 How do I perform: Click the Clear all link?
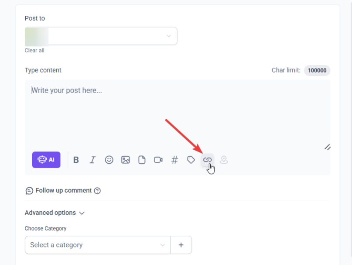pyautogui.click(x=34, y=51)
